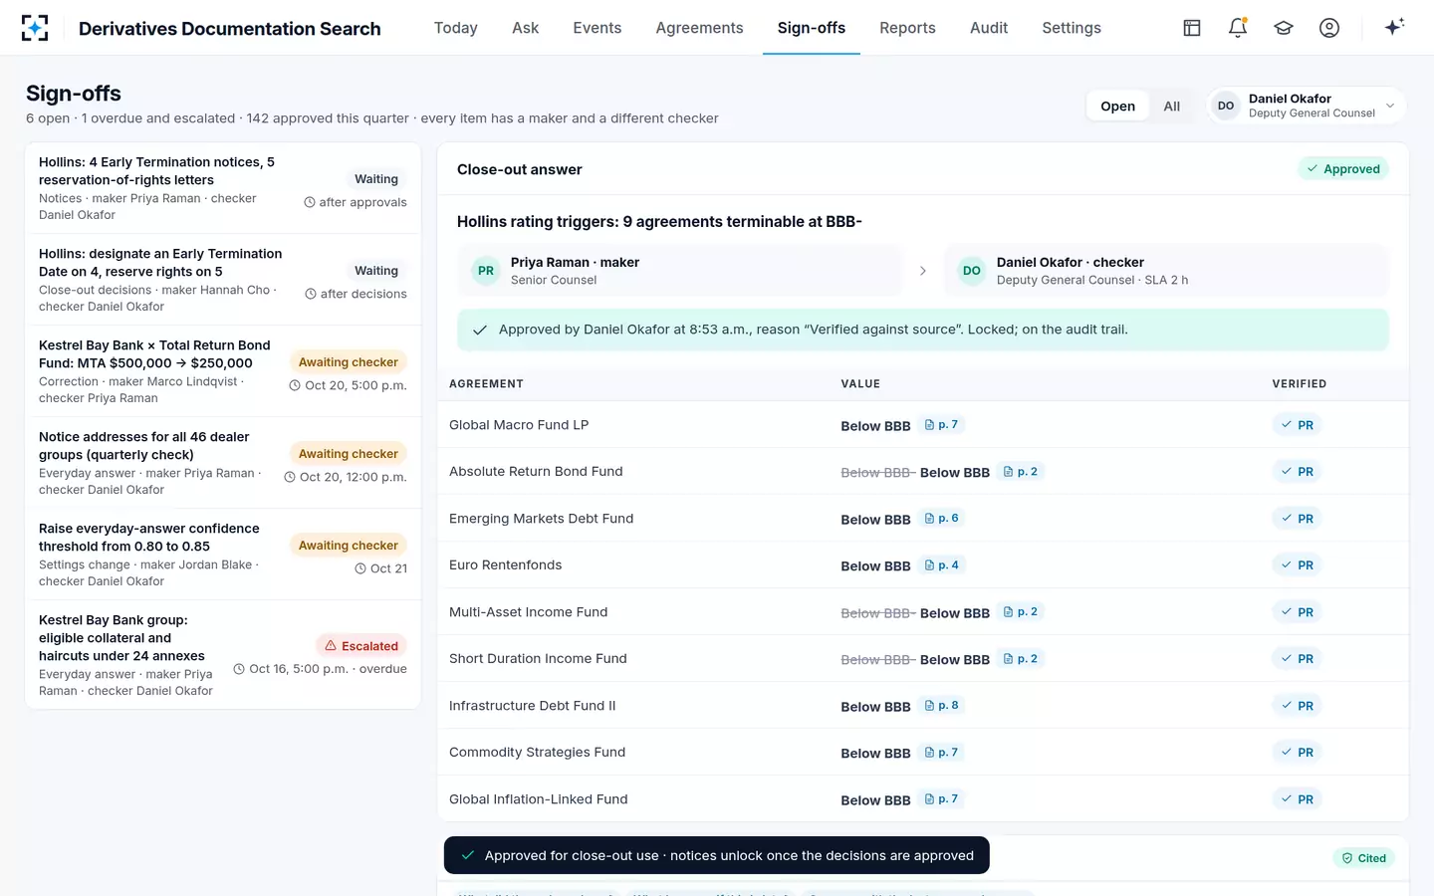Go to the Audit tab
Viewport: 1434px width, 896px height.
[989, 28]
